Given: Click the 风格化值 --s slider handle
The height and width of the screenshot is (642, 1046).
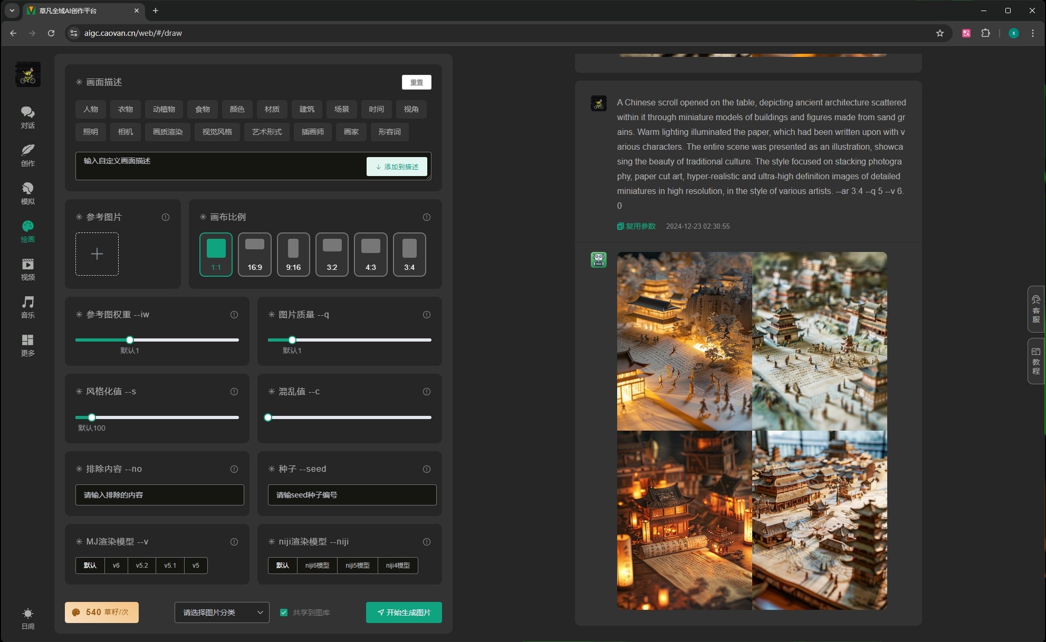Looking at the screenshot, I should [92, 417].
